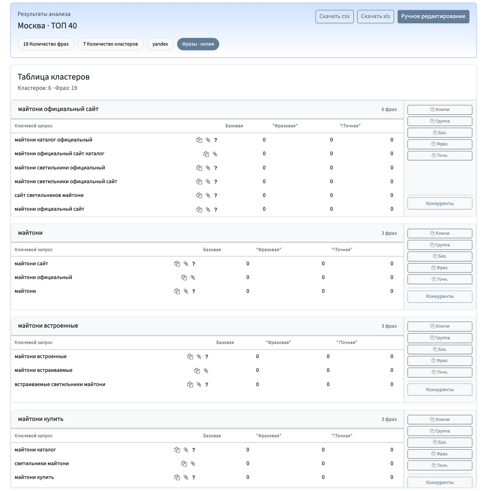
Task: Click question mark for 'майтони светильники официальный'
Action: click(215, 168)
